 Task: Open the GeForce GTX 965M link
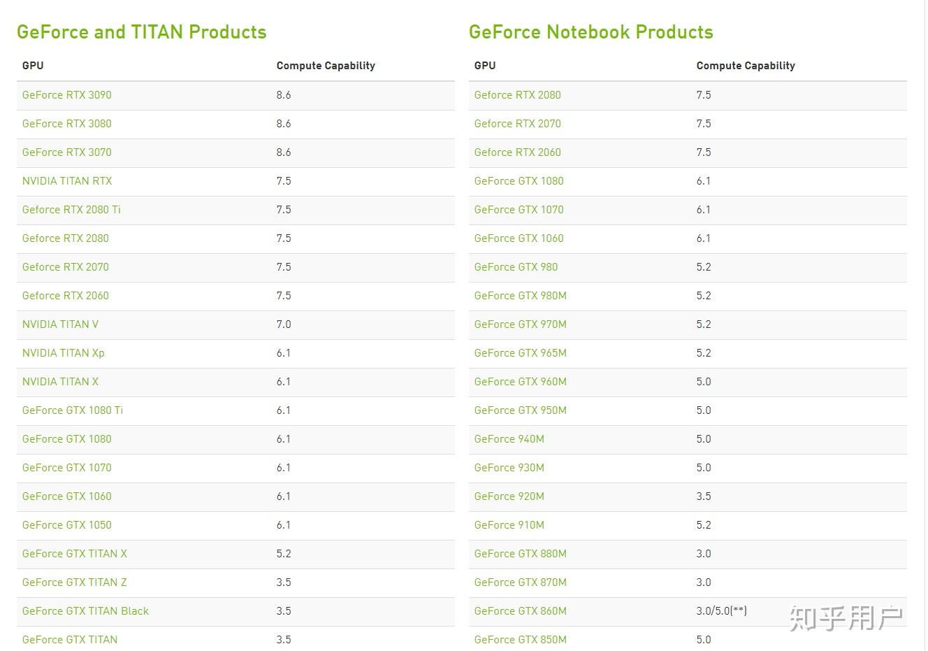coord(521,353)
